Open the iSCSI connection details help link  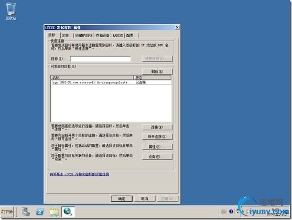pyautogui.click(x=80, y=174)
